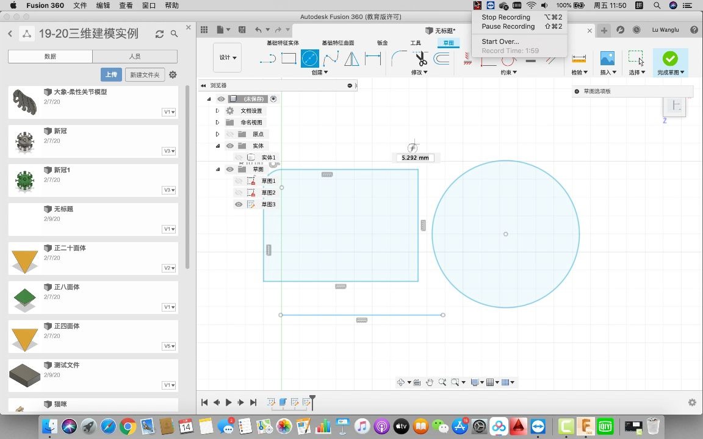
Task: Open the 创建 dropdown menu
Action: (x=320, y=71)
